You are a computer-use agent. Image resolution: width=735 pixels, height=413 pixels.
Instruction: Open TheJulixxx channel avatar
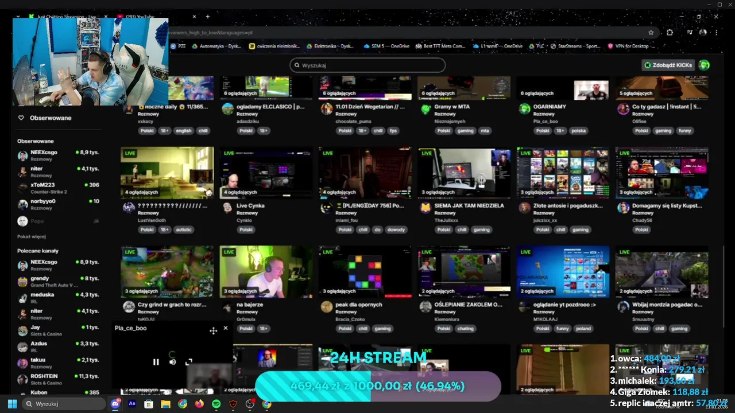click(x=425, y=208)
